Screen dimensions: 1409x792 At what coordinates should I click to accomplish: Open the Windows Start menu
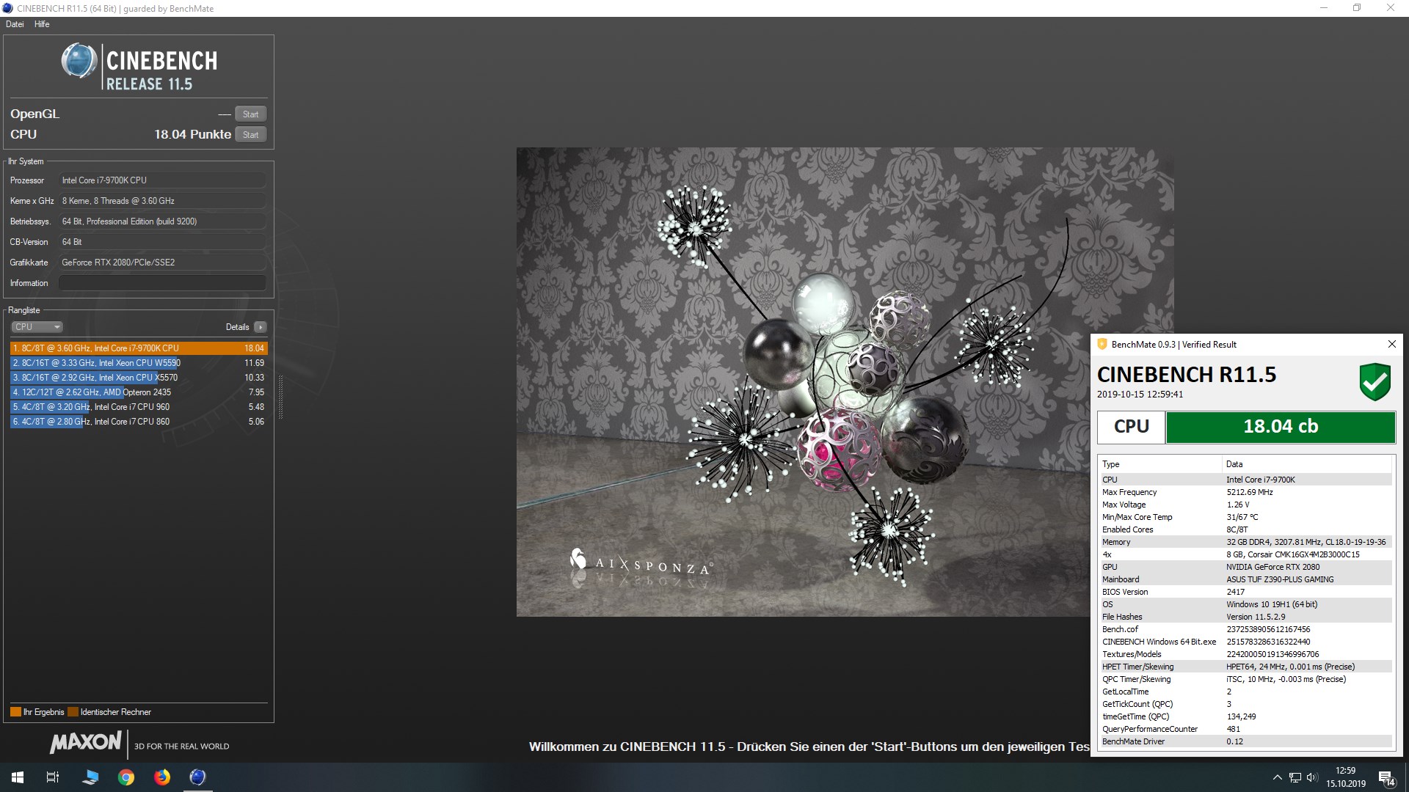[18, 777]
